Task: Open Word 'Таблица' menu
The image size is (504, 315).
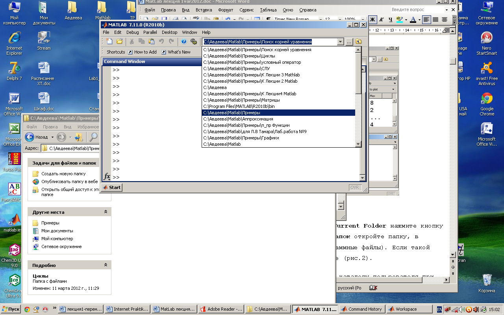Action: (269, 10)
